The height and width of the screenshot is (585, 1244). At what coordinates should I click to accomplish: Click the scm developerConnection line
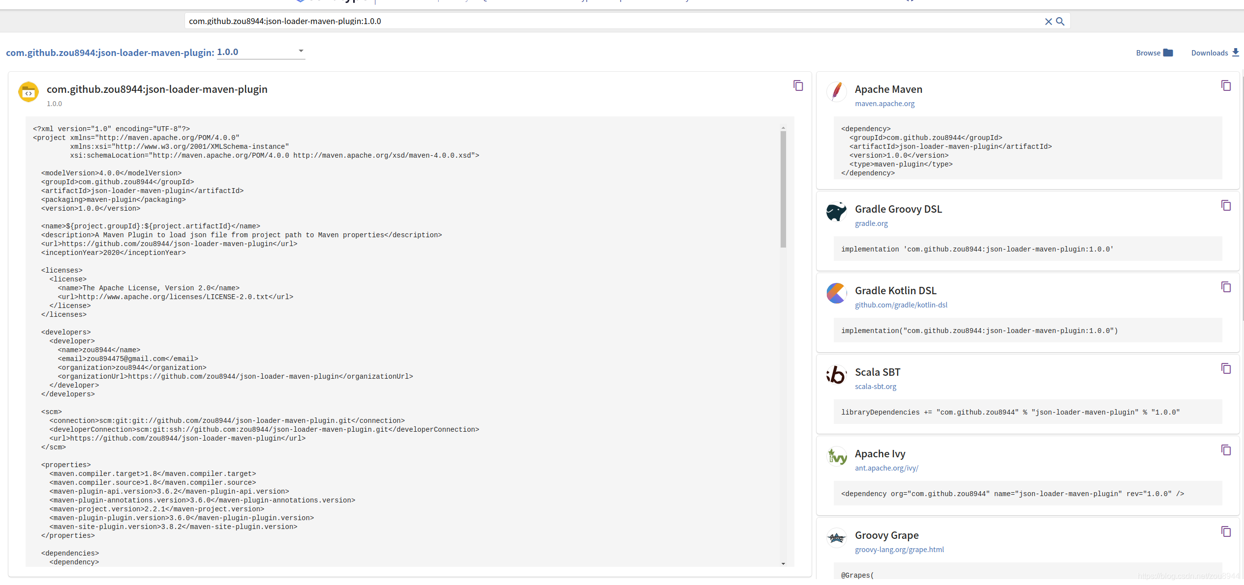[264, 429]
